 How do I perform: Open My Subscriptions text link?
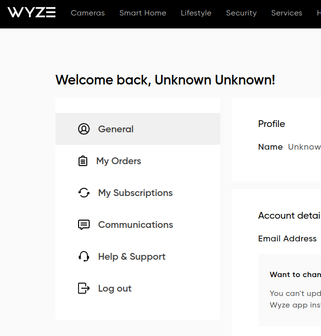click(x=135, y=193)
